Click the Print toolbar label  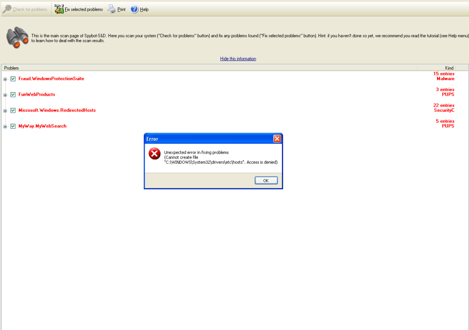click(121, 10)
